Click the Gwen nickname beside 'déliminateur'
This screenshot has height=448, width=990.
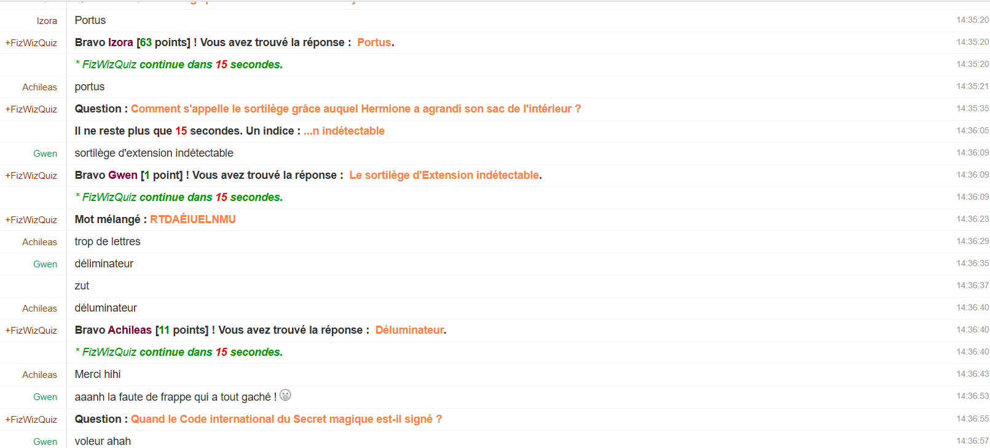pos(45,264)
